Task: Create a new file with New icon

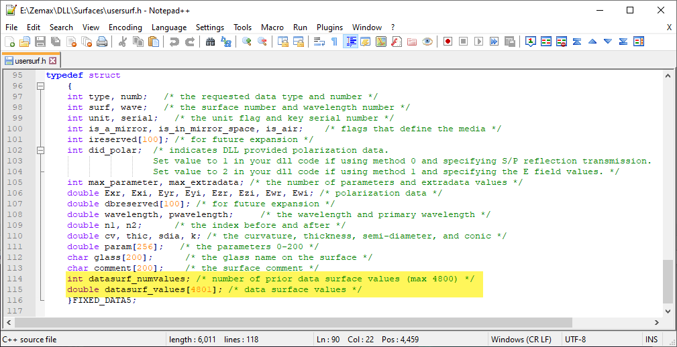Action: point(9,42)
